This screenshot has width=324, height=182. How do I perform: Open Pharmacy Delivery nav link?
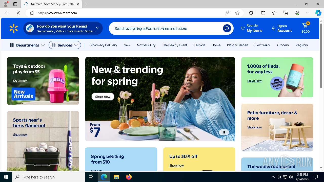[104, 45]
